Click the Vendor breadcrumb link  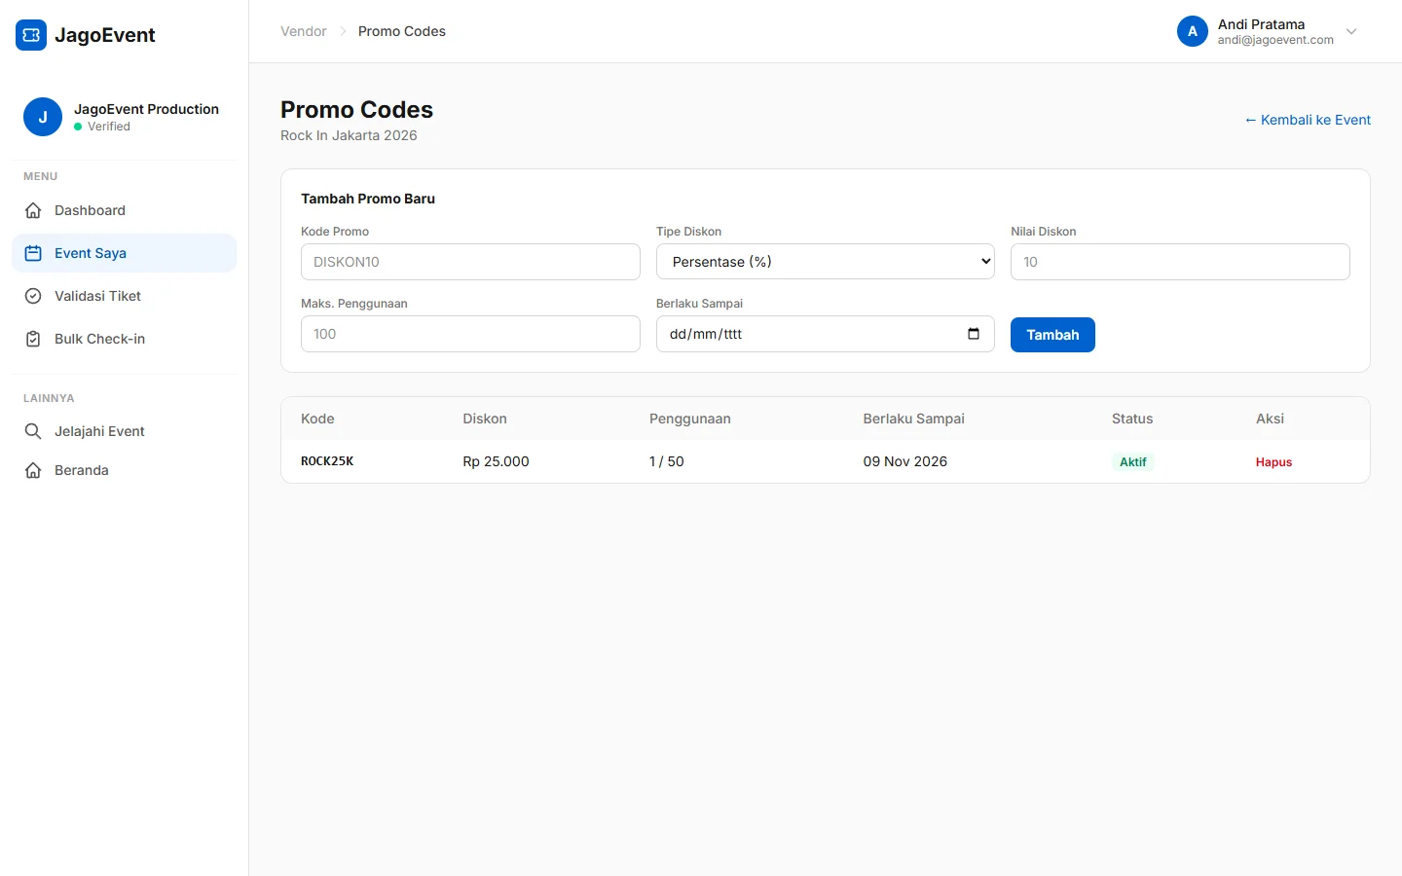(304, 31)
